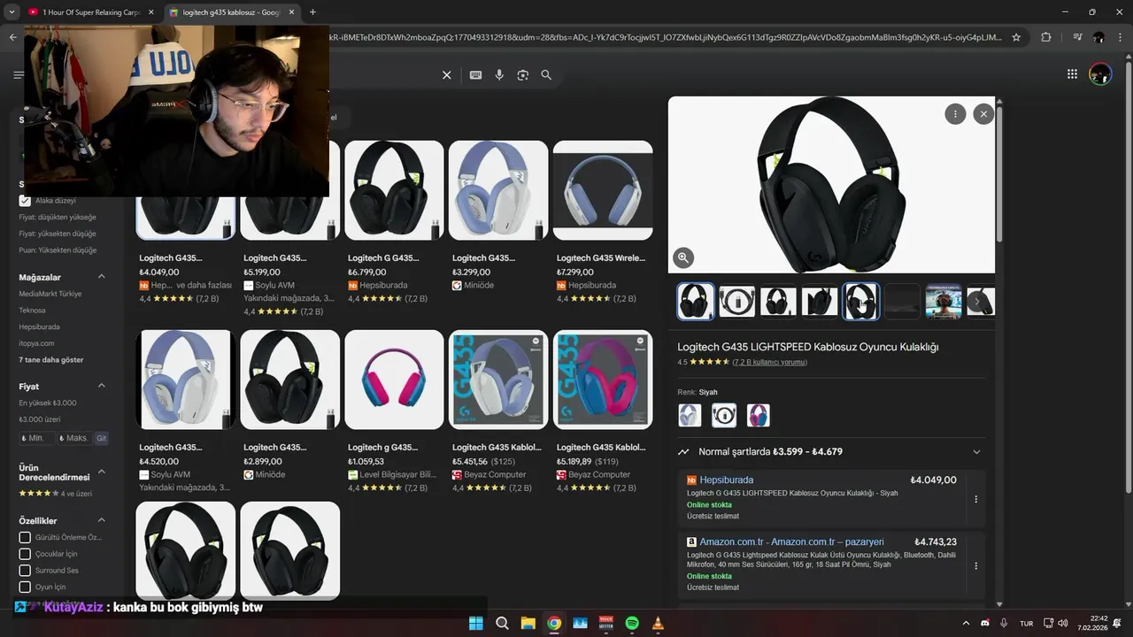Zoom the product image with magnifier icon
Screen dimensions: 1133x637
(x=683, y=257)
